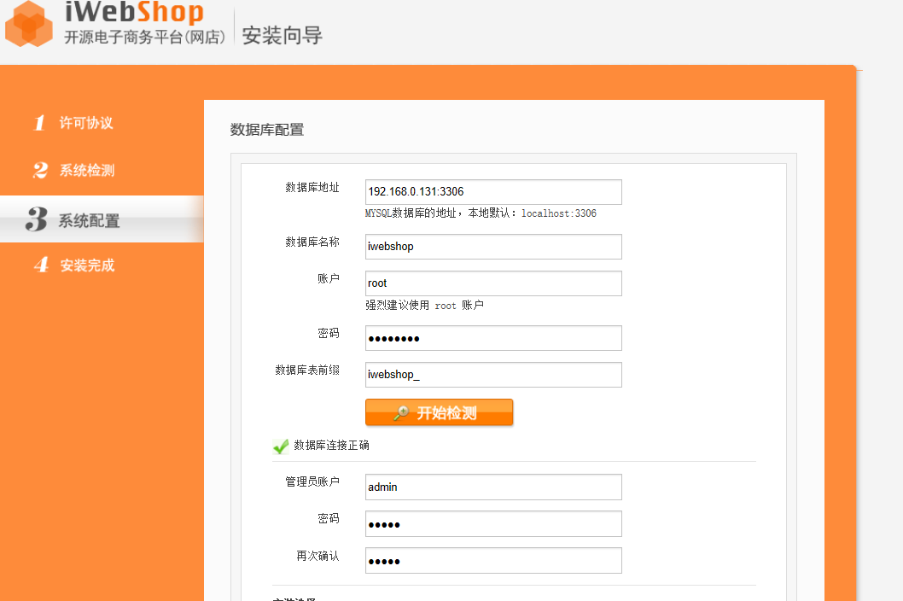Click the iWebShop logo wordmark

134,13
